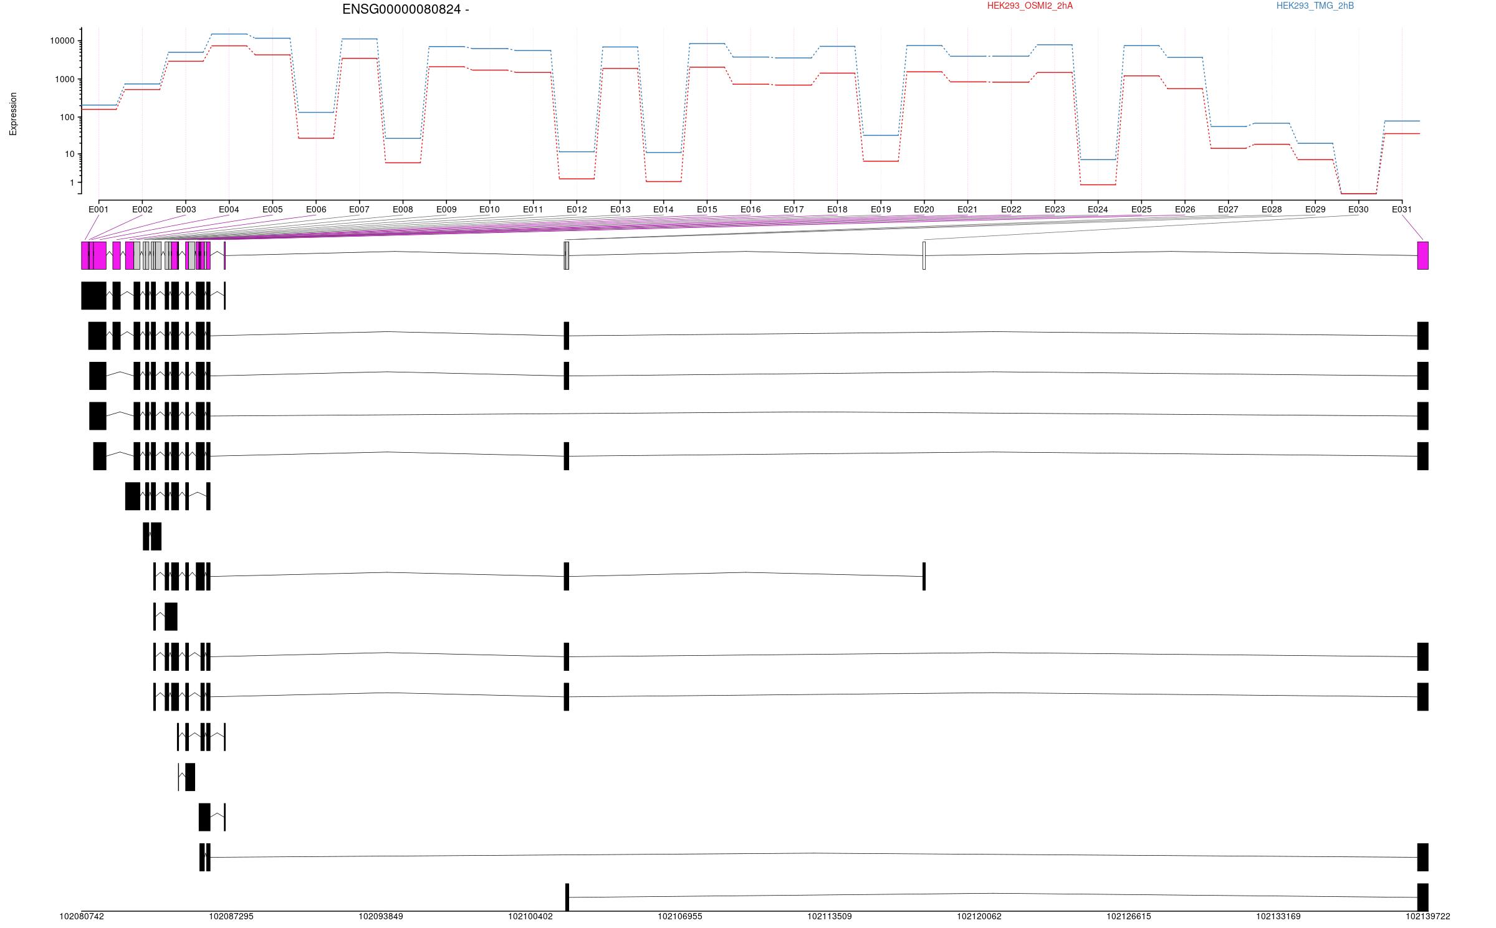Image resolution: width=1496 pixels, height=928 pixels.
Task: Click the 10000 y-axis tick label
Action: [62, 41]
